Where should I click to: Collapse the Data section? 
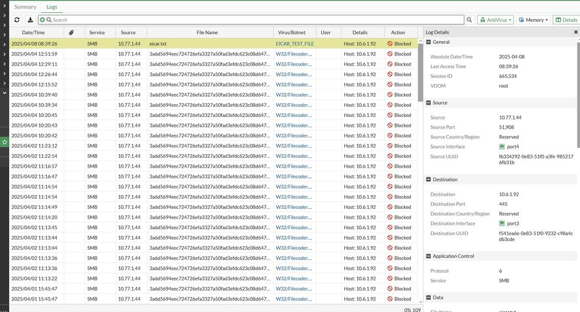pyautogui.click(x=428, y=297)
